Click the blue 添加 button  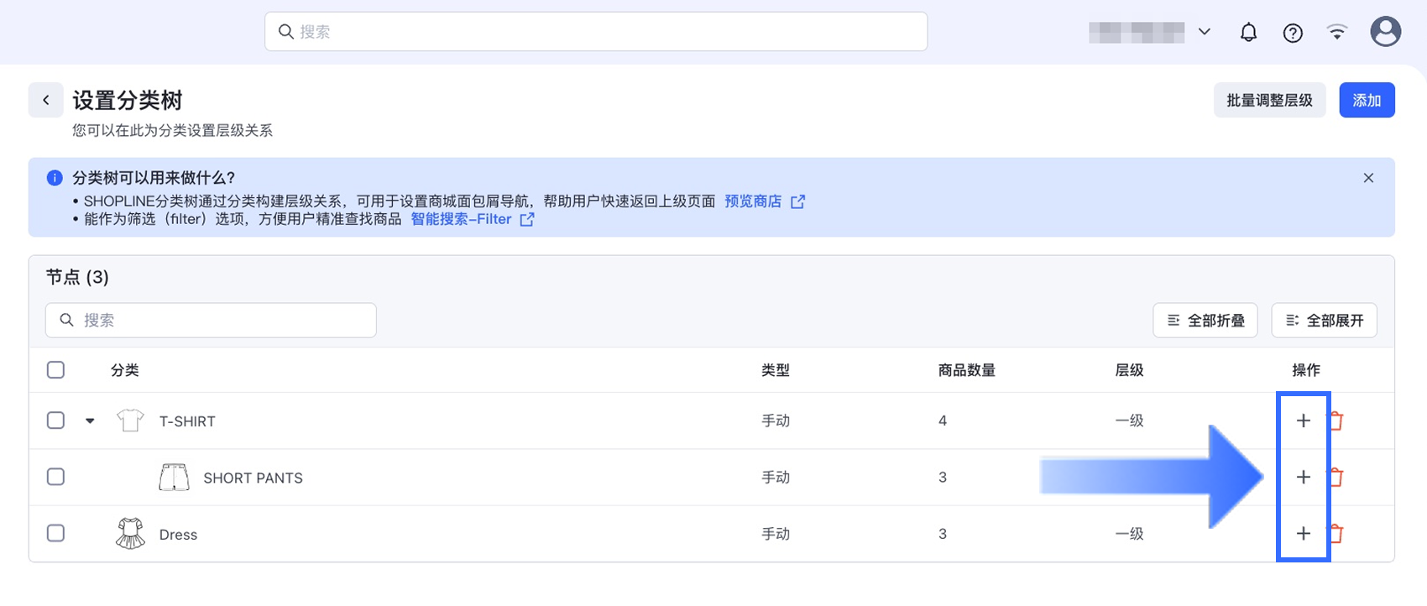(1367, 100)
